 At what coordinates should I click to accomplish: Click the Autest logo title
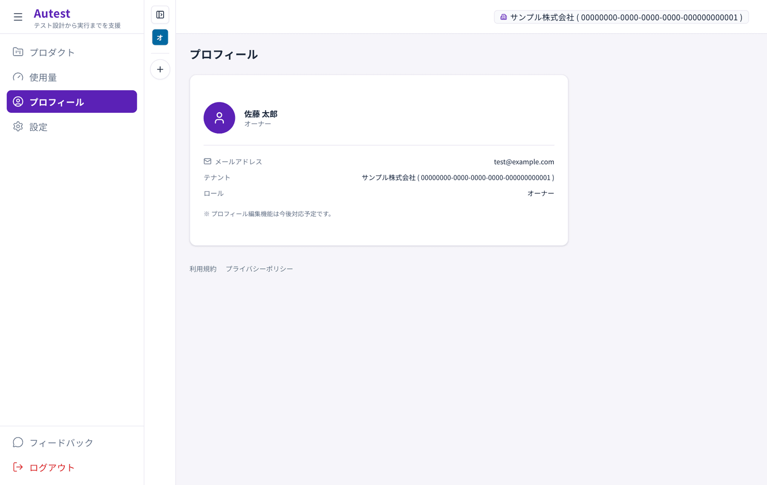click(x=52, y=13)
